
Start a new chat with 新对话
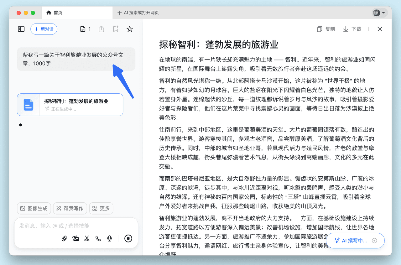tap(44, 29)
